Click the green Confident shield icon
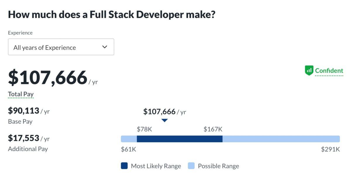 309,70
